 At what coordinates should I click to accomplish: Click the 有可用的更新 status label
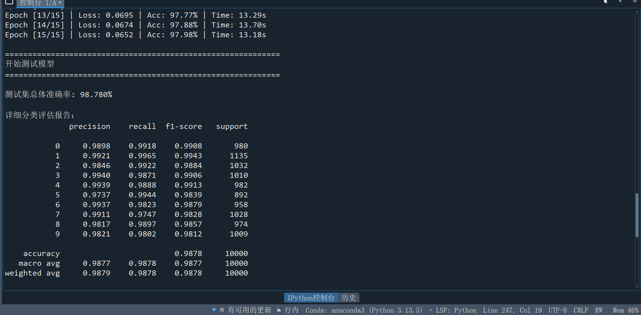coord(250,310)
